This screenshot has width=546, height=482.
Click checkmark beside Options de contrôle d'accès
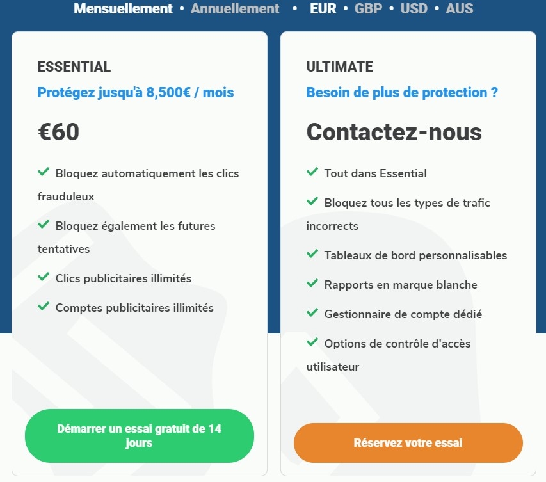pos(312,342)
